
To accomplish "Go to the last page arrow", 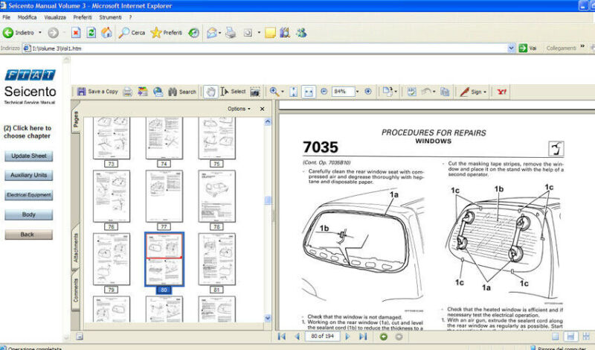I will [363, 337].
